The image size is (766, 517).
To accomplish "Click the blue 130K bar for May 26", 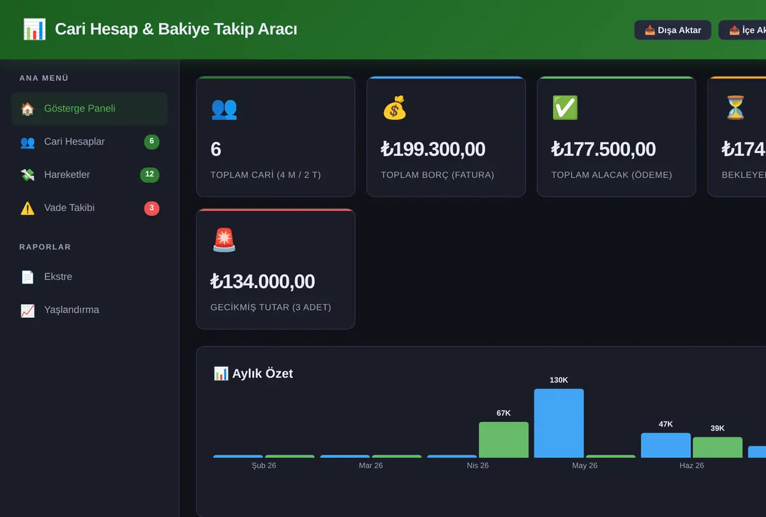I will 559,423.
